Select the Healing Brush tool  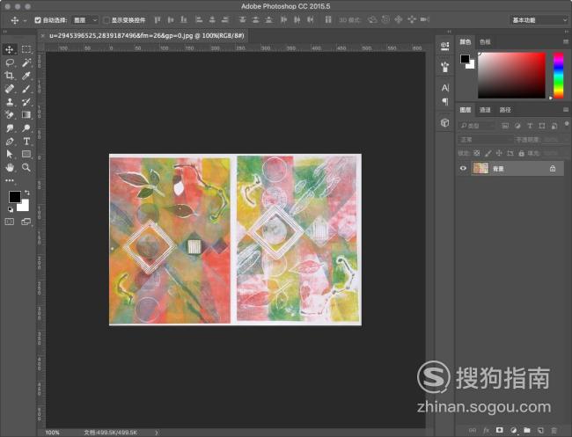[10, 89]
